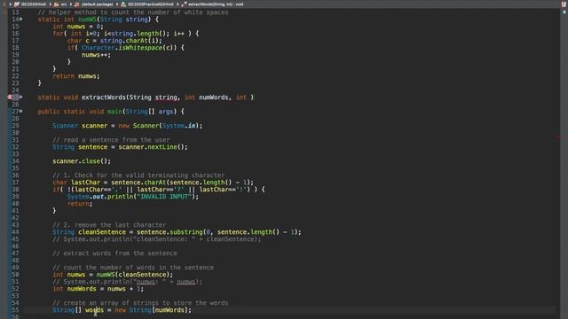The width and height of the screenshot is (568, 319).
Task: Open the ISC2020Hindi project breadcrumb item
Action: [34, 4]
